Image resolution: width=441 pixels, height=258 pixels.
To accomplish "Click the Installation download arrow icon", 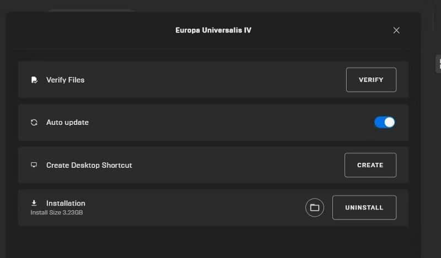I will [x=34, y=202].
